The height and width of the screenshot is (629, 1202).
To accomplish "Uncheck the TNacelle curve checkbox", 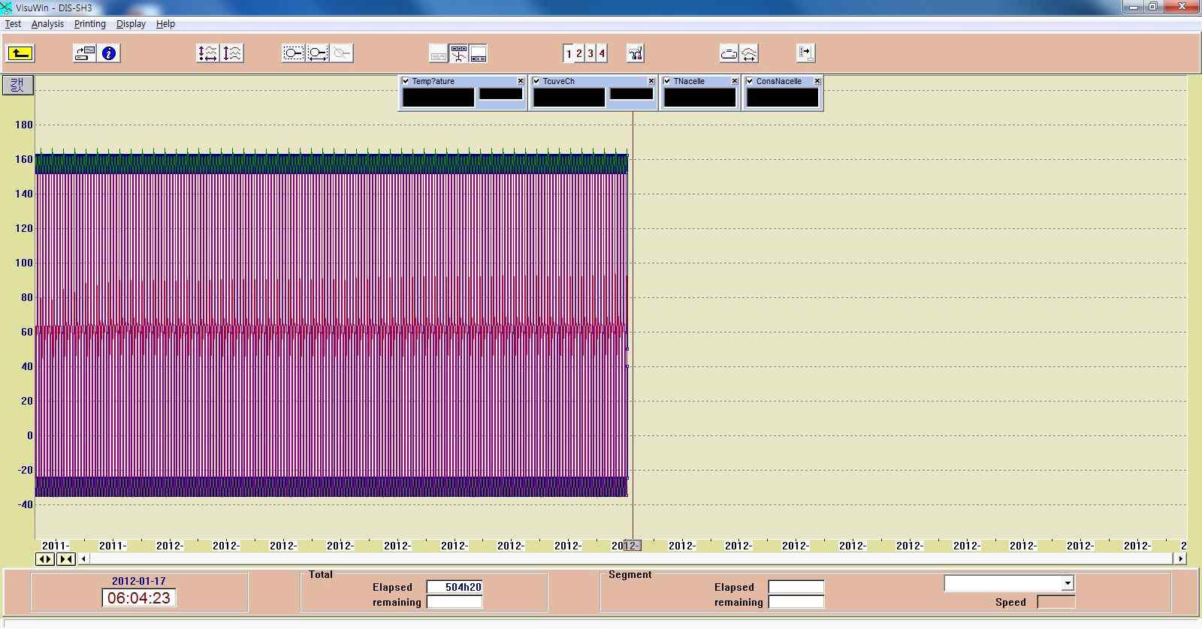I will (667, 81).
